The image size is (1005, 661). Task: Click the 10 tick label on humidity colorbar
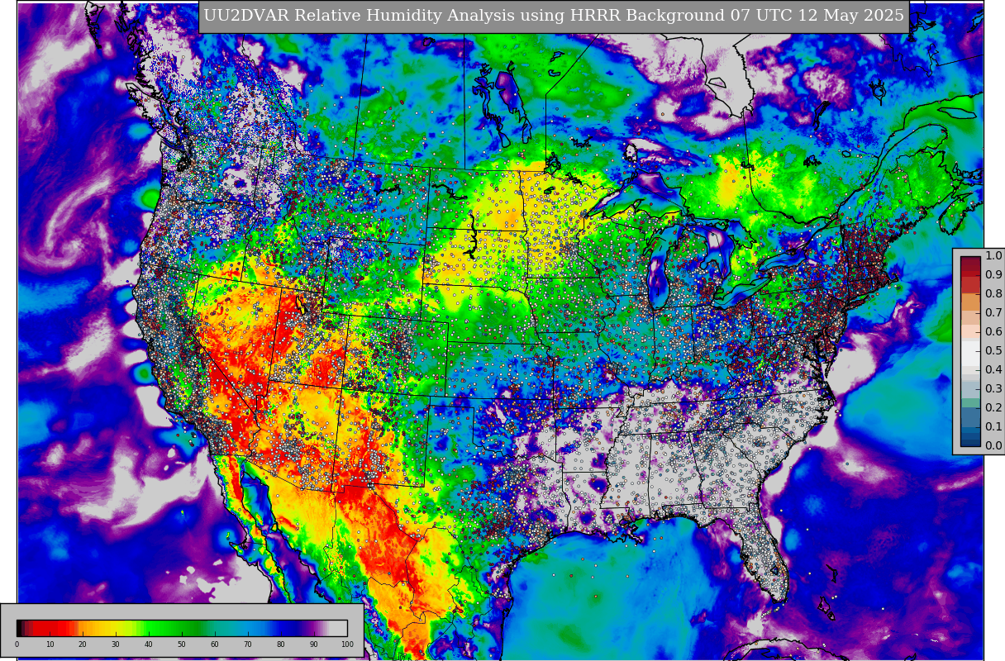(x=50, y=644)
